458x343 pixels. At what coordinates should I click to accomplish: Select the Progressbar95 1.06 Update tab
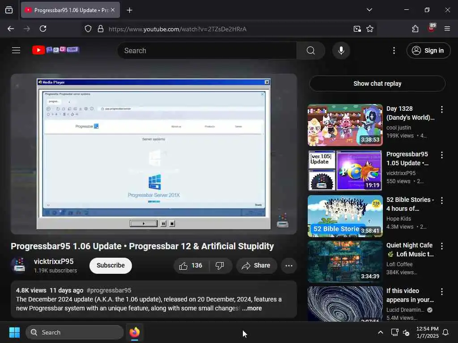tap(70, 10)
